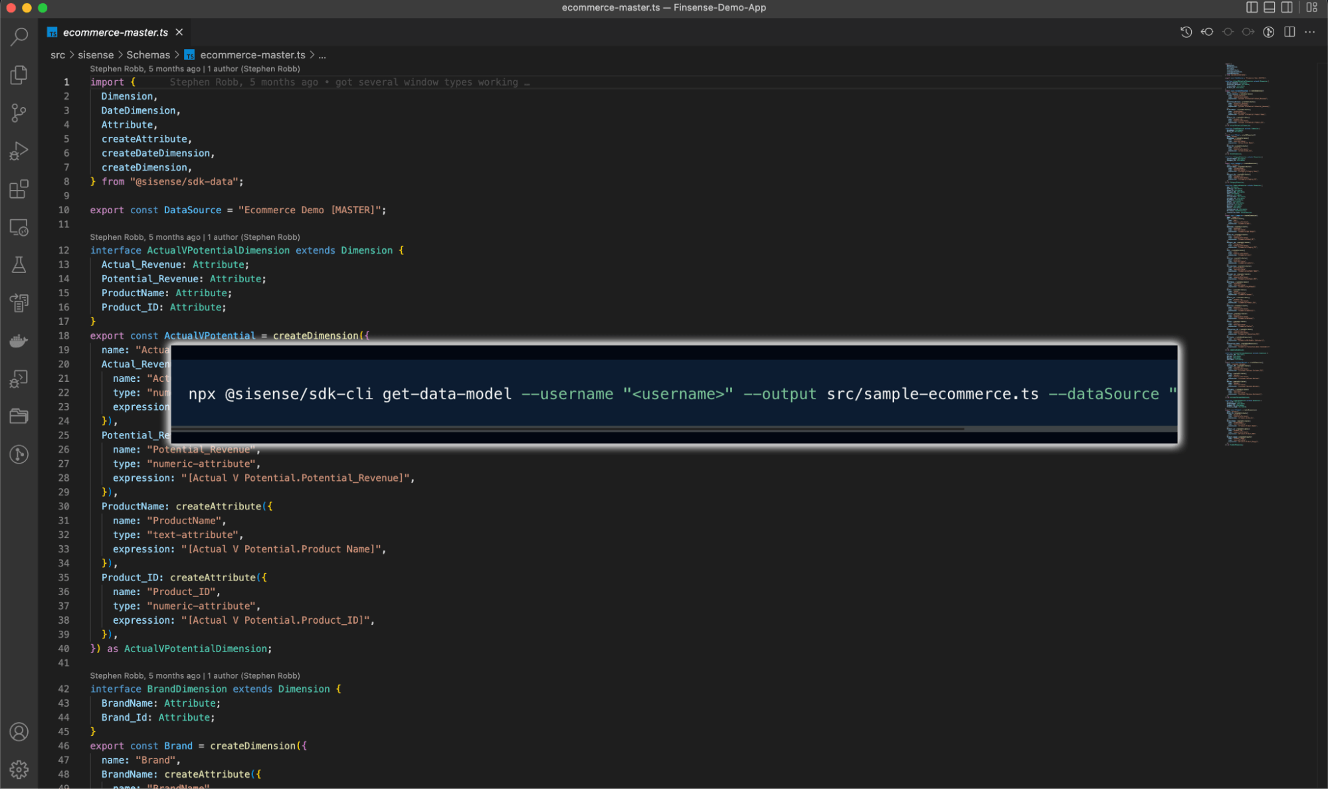Screen dimensions: 1328x789
Task: Toggle the bottom panel visibility
Action: 1270,7
